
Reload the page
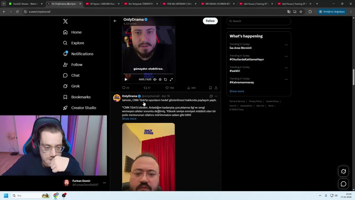click(17, 12)
